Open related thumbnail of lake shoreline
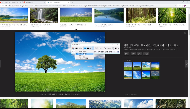The height and width of the screenshot is (109, 190). coord(128,75)
